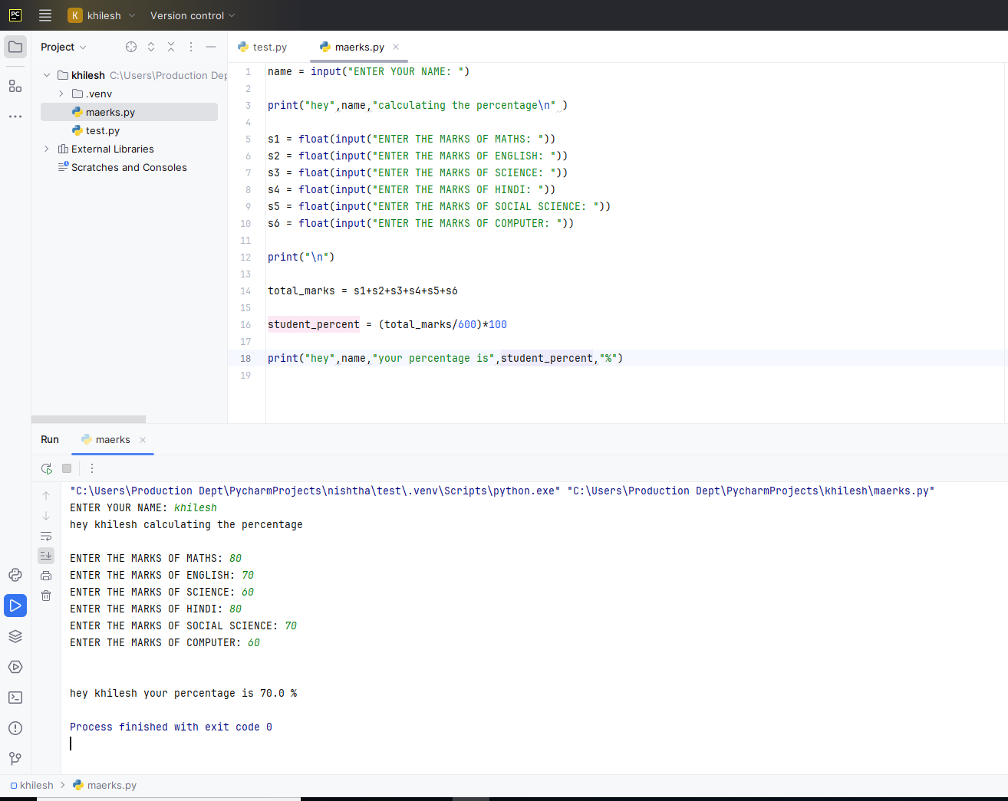Expand the .venv folder
The image size is (1008, 801).
coord(61,94)
